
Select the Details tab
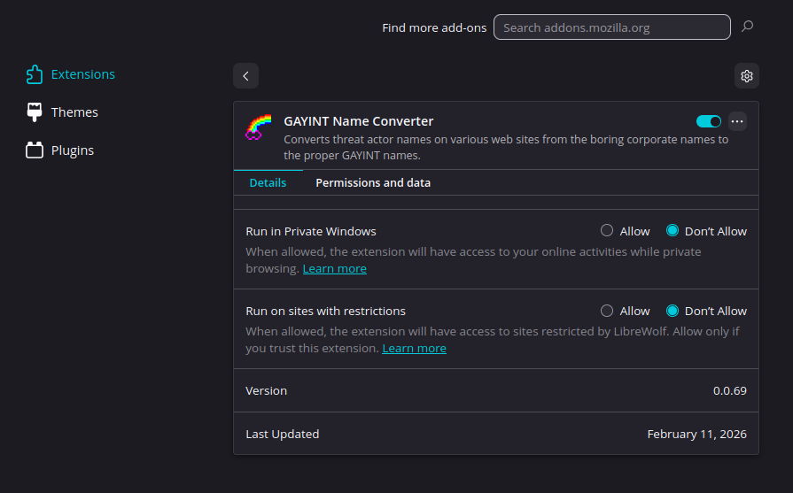pyautogui.click(x=268, y=183)
